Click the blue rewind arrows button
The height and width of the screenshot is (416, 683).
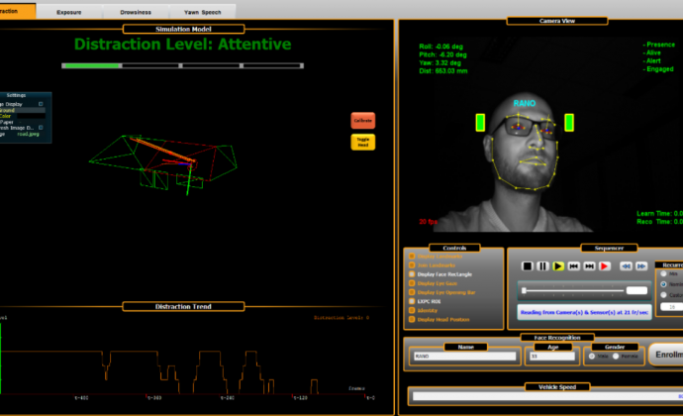[626, 266]
